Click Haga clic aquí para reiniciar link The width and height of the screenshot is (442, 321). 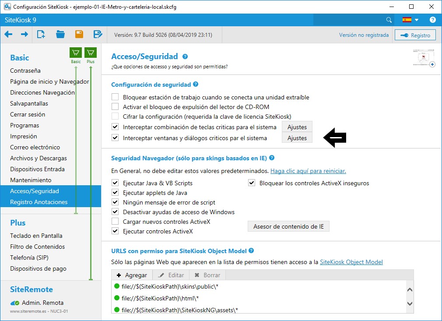tap(308, 171)
